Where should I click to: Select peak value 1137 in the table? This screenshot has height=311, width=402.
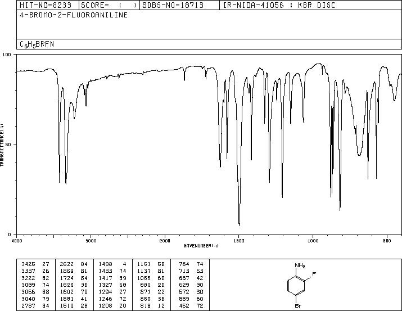pos(144,271)
